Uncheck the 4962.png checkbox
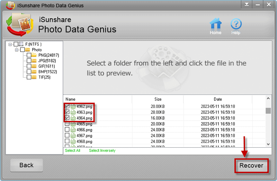Viewport: 277px width, 181px height. point(67,106)
